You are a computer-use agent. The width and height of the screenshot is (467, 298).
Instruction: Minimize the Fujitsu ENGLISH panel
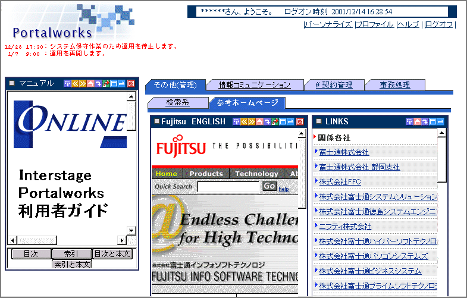point(291,121)
